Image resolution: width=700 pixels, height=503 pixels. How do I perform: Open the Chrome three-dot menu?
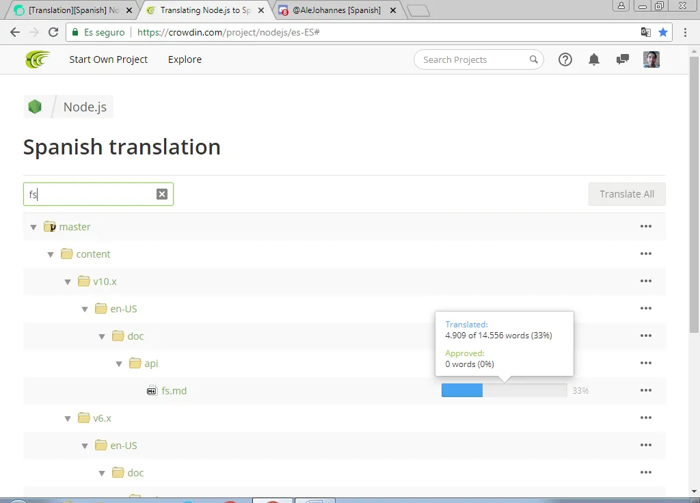(x=685, y=32)
